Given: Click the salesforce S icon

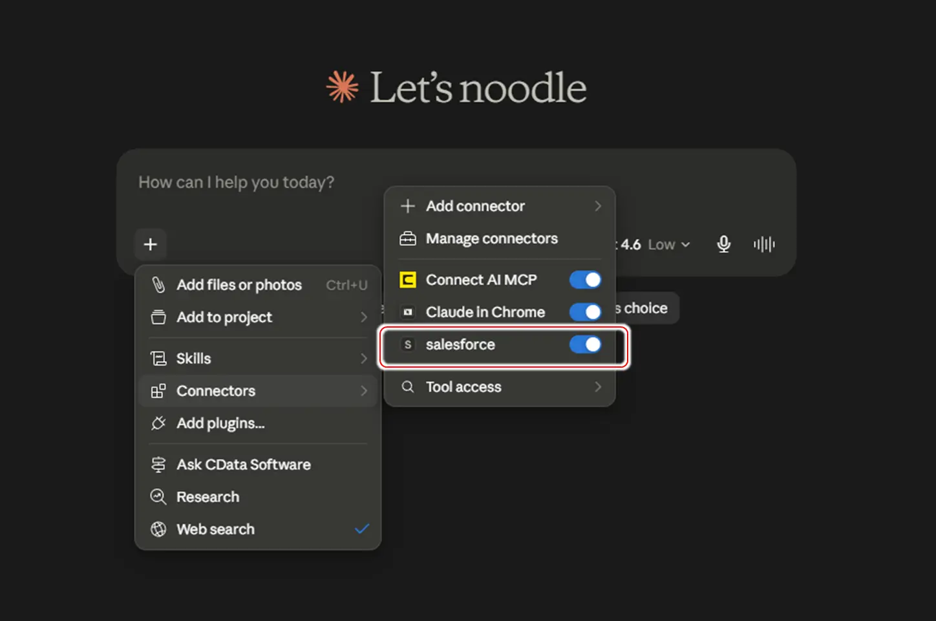Looking at the screenshot, I should (x=408, y=344).
